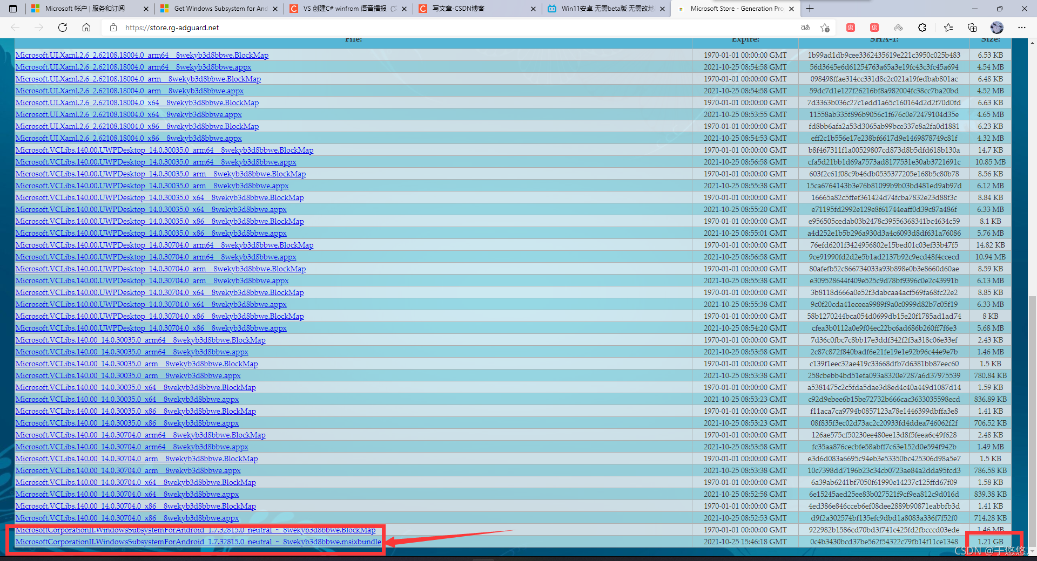This screenshot has height=561, width=1037.
Task: Download VCLibs UWPDesktop 14.0.30704.0 x64 appx
Action: tap(151, 304)
